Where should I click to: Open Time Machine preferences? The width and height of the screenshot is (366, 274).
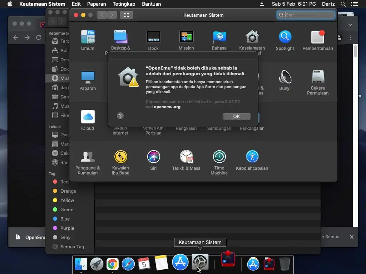point(219,162)
